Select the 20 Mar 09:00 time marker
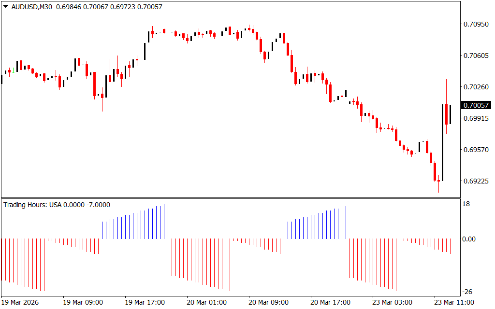495x309 pixels. coord(268,302)
